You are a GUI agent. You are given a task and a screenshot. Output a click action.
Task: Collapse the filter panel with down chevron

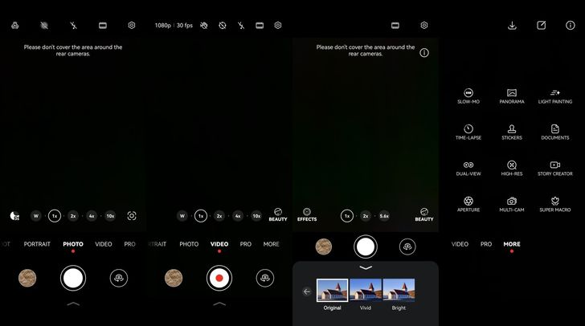click(x=366, y=267)
